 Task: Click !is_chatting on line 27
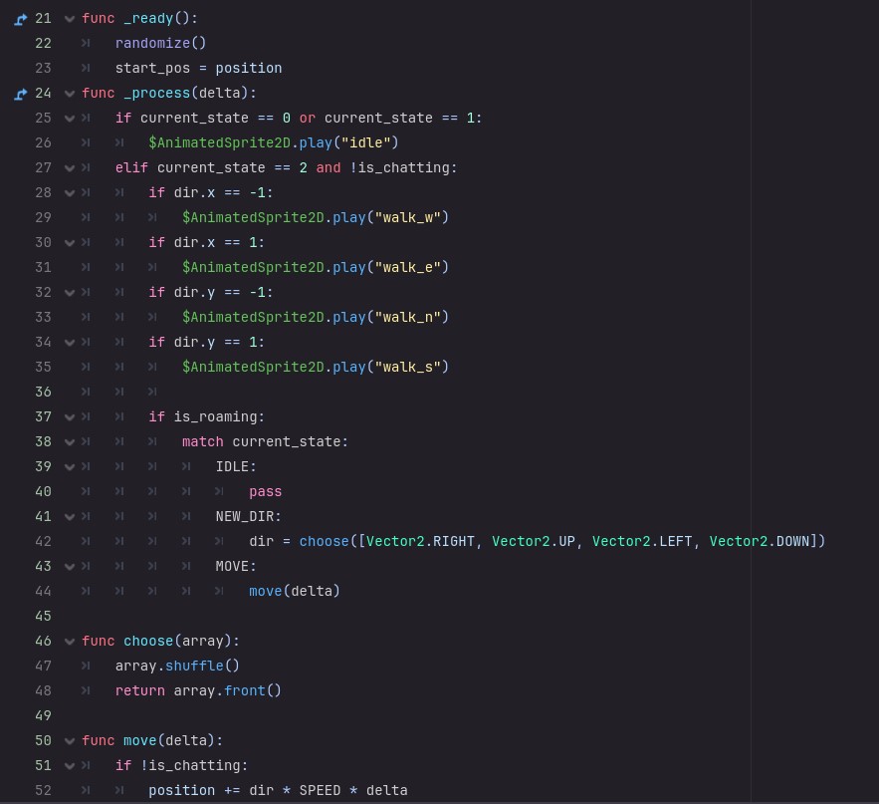(x=400, y=167)
